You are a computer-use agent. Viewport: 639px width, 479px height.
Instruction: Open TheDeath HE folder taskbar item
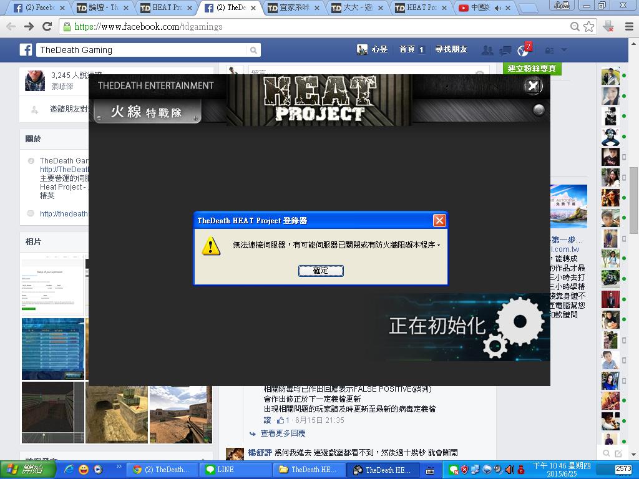click(x=308, y=470)
